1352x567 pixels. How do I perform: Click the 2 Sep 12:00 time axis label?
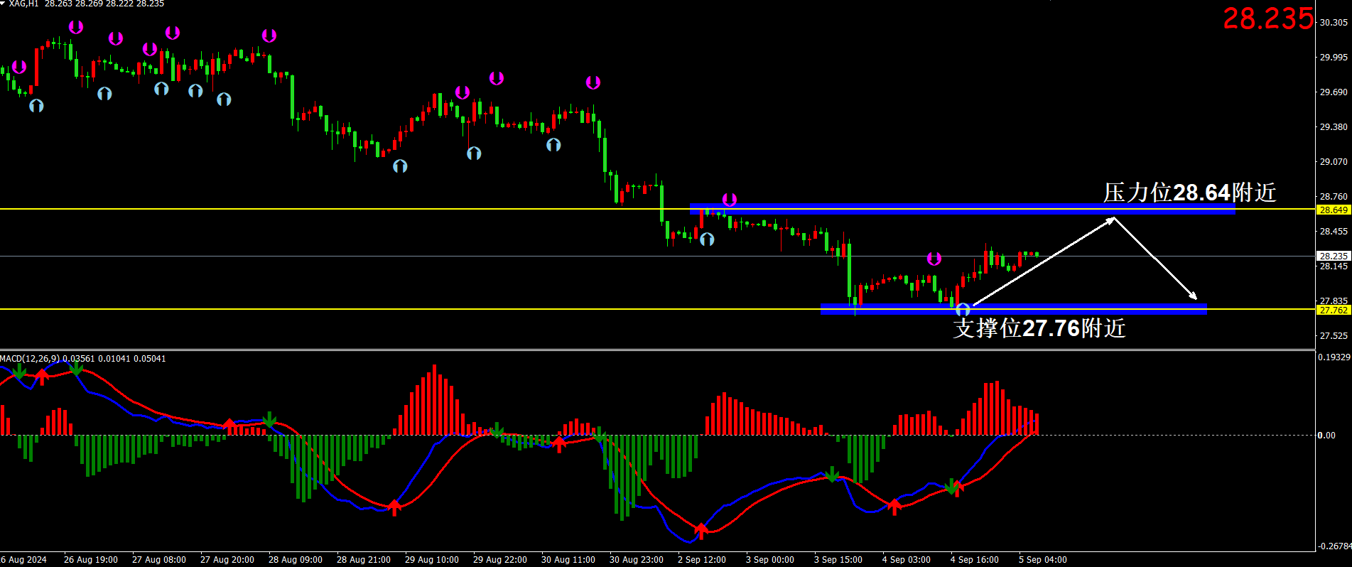point(702,560)
